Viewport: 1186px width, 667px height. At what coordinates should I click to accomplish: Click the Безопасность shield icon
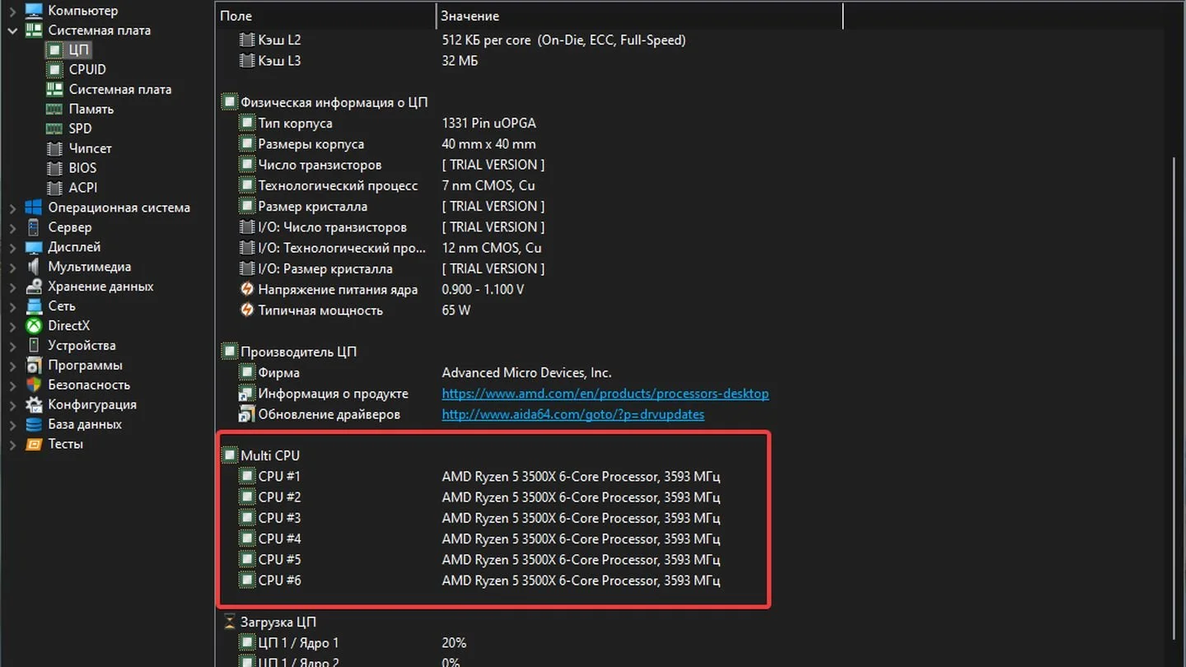[x=34, y=385]
